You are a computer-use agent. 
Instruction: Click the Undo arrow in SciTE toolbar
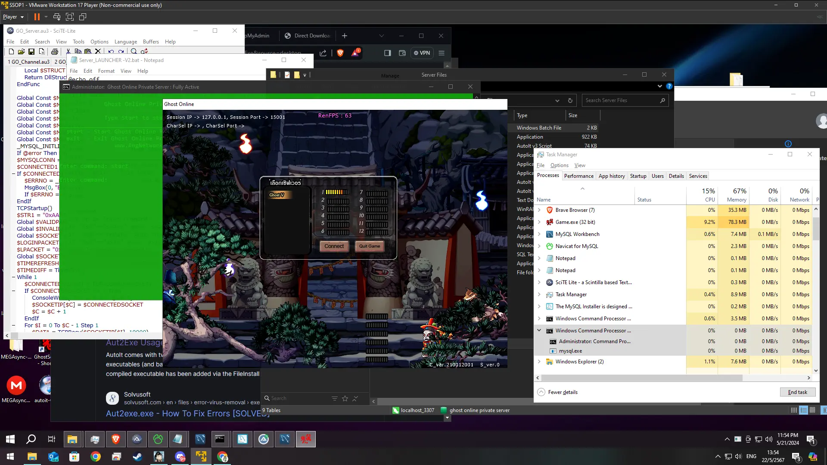click(111, 52)
